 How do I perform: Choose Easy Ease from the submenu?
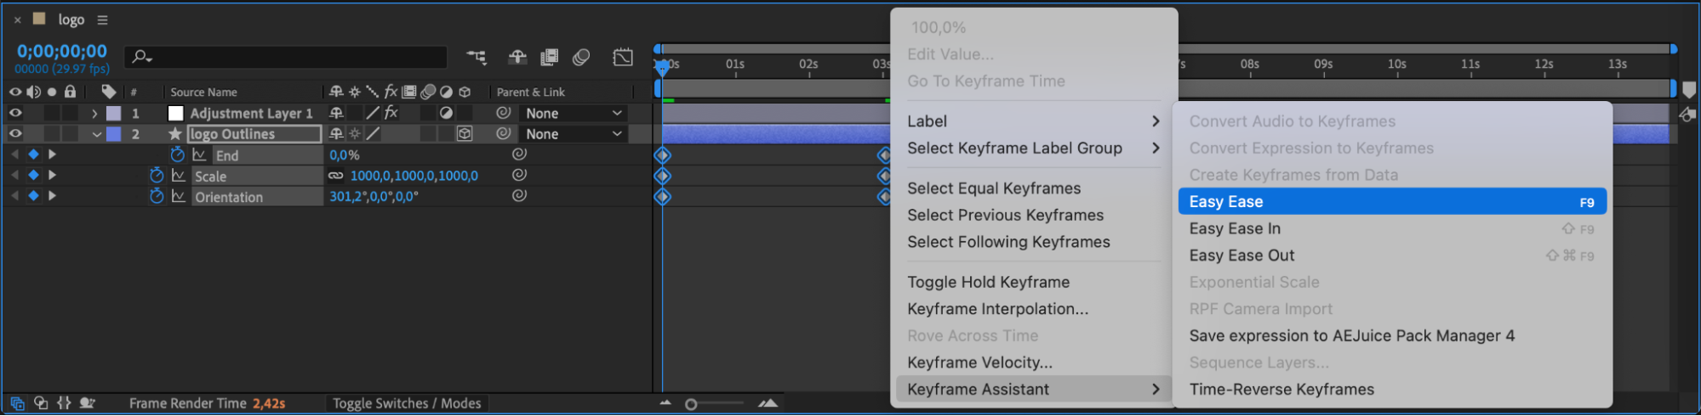click(x=1391, y=201)
